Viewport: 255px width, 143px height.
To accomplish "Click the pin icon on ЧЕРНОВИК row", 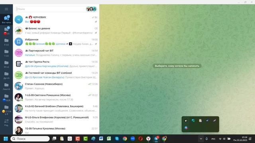I will tap(96, 22).
